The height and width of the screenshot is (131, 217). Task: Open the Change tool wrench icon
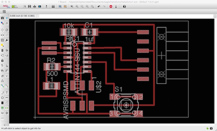point(7,40)
